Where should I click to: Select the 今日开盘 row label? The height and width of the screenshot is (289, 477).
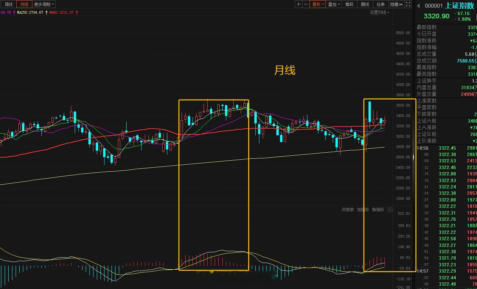click(x=426, y=34)
